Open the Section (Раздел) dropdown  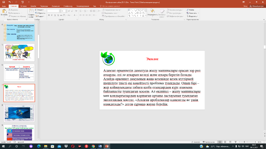tap(41, 16)
